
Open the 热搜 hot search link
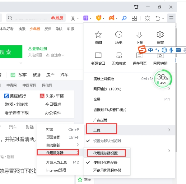57,18
